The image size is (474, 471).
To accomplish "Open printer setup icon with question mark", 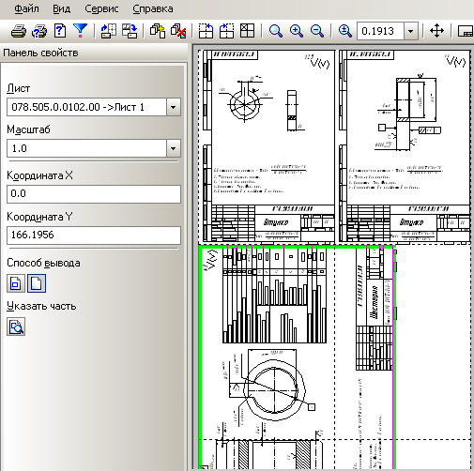I will pos(39,31).
